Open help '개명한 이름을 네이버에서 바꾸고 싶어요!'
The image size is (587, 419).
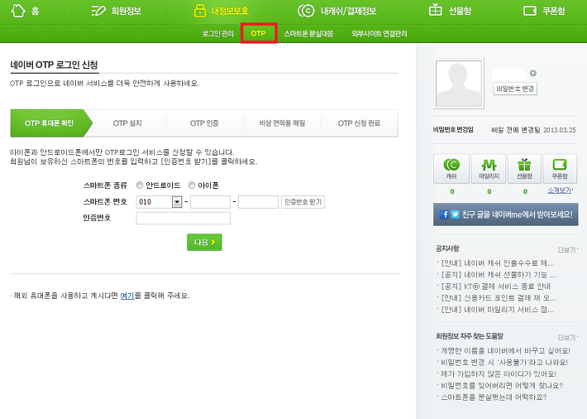(x=505, y=351)
